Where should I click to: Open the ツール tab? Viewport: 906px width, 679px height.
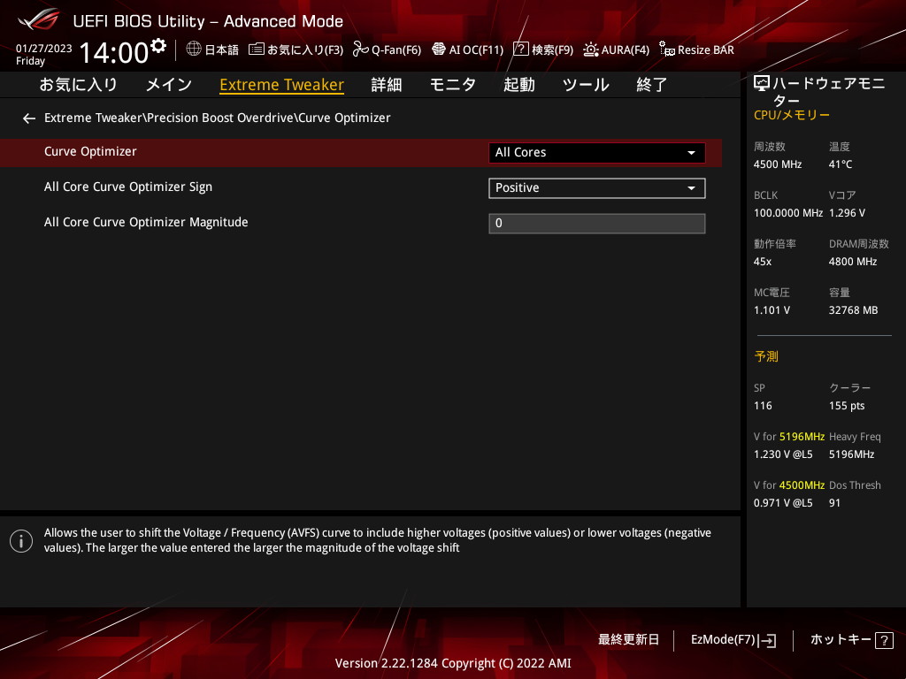tap(586, 85)
